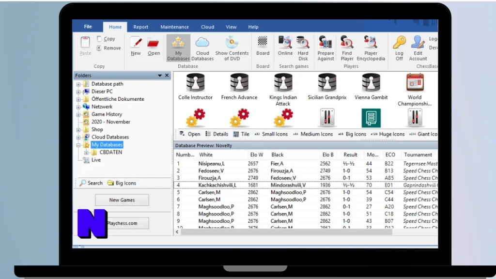
Task: Select the Live tree item
Action: click(96, 160)
